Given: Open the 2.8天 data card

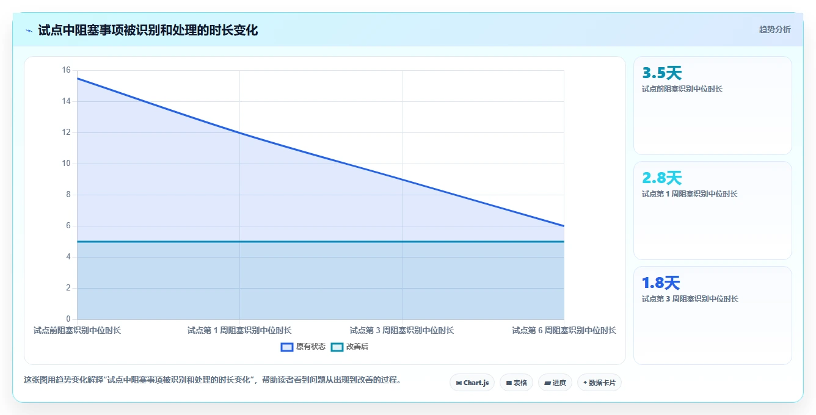Looking at the screenshot, I should coord(713,211).
